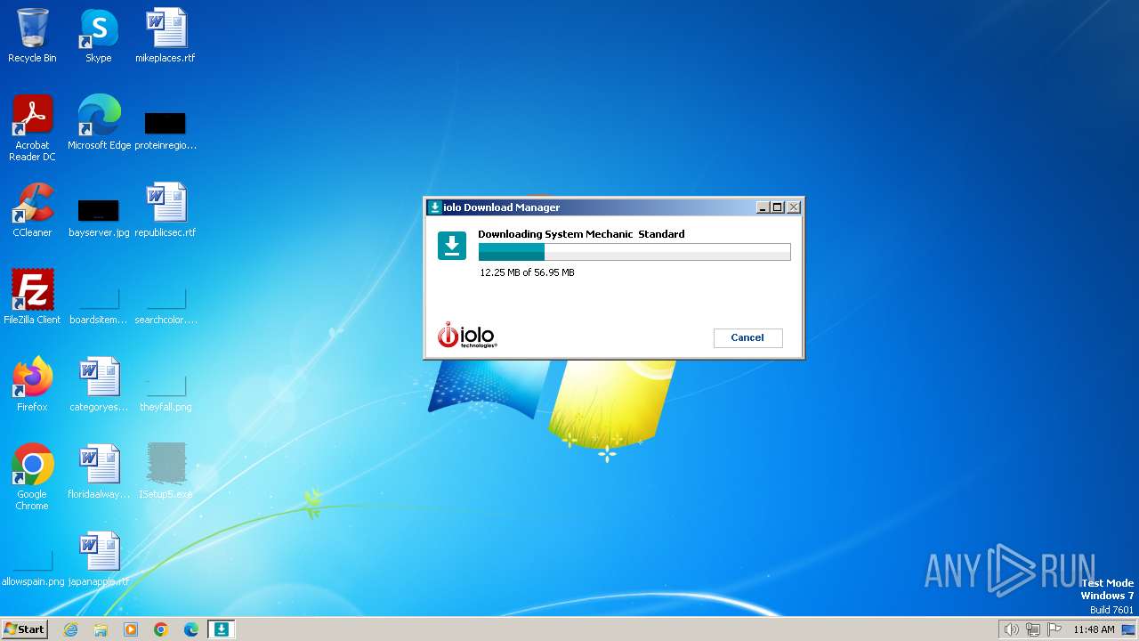Click the download progress bar
The height and width of the screenshot is (641, 1139).
[634, 252]
